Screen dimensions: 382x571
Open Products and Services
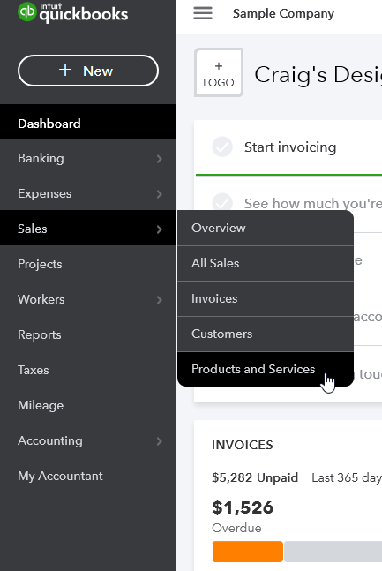pos(266,369)
